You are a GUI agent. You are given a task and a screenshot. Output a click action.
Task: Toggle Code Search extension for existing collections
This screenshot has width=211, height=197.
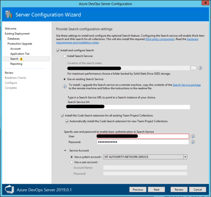[62, 116]
